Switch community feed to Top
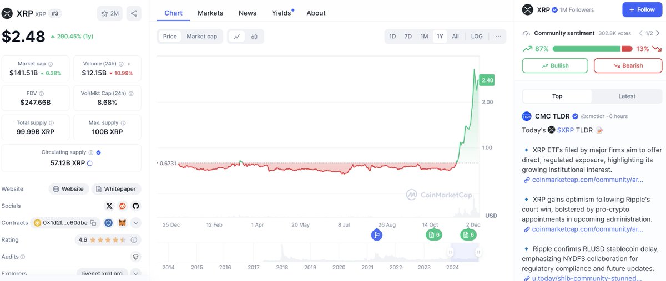This screenshot has height=281, width=666. [x=557, y=96]
